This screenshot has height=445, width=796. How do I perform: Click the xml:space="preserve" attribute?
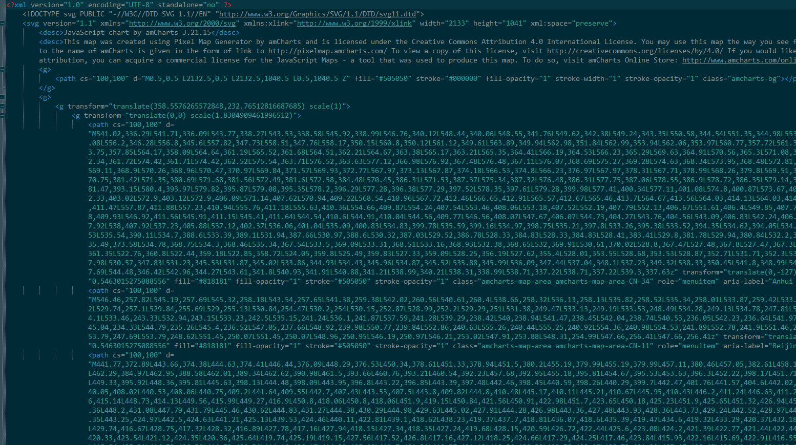(572, 23)
